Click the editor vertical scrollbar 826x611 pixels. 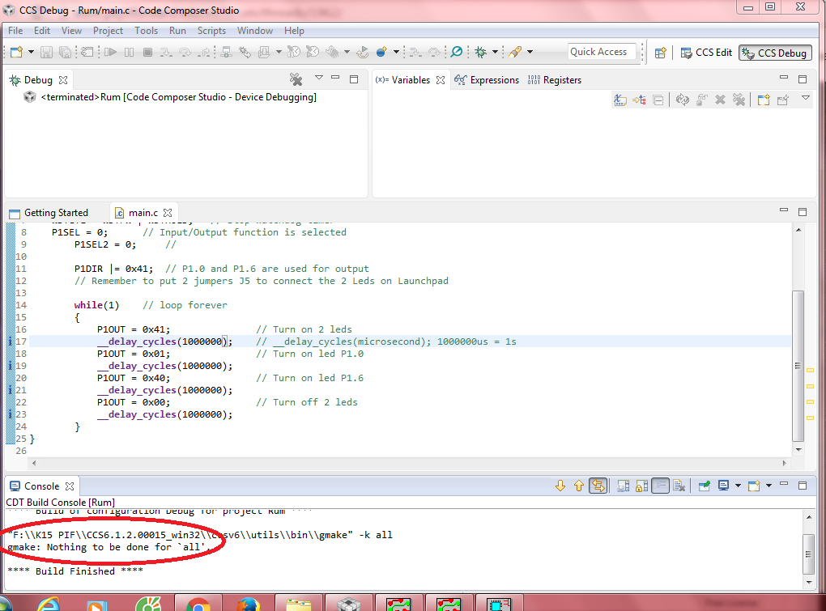coord(798,364)
